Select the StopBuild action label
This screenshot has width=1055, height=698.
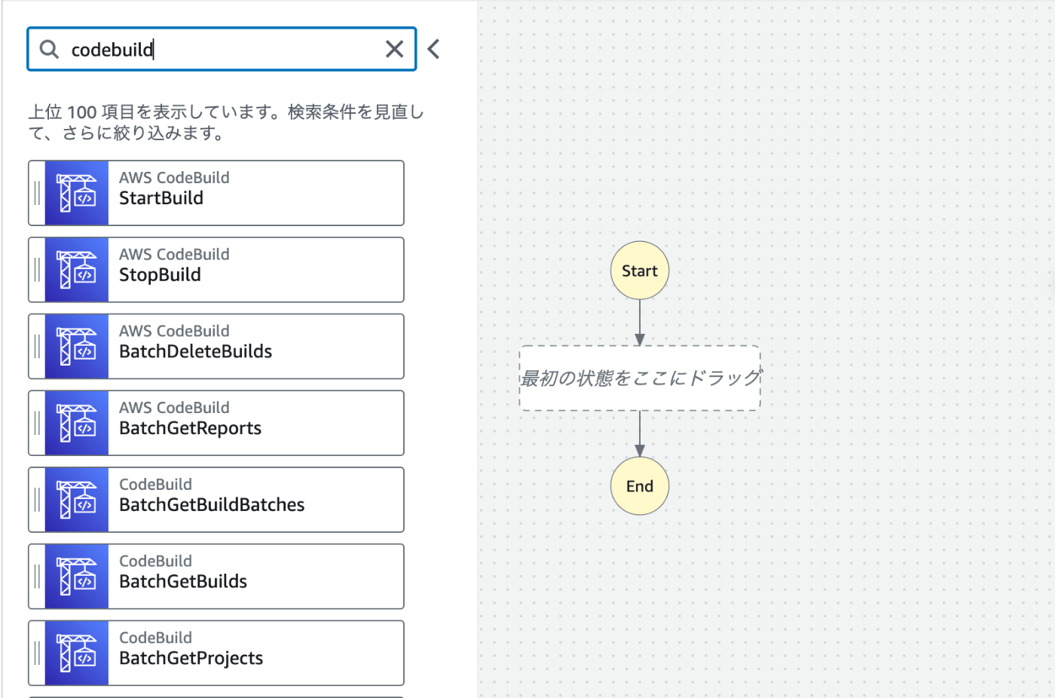[x=160, y=275]
